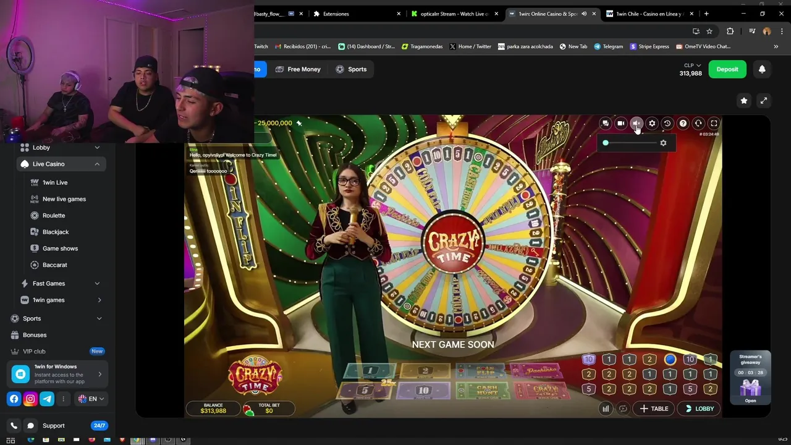Toggle the muted speaker sound button
This screenshot has width=791, height=445.
(x=637, y=124)
